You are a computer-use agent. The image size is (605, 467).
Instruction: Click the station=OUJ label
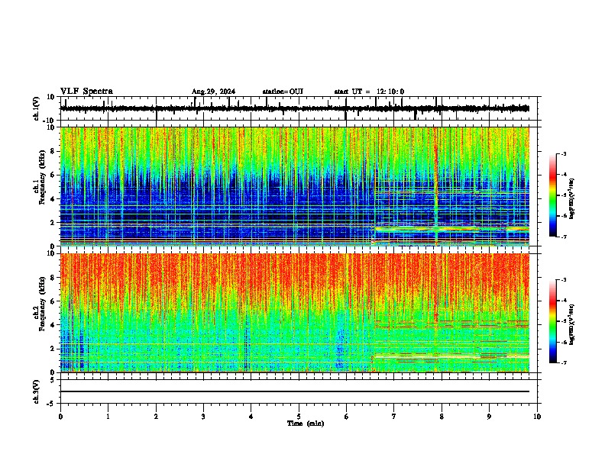tap(283, 92)
